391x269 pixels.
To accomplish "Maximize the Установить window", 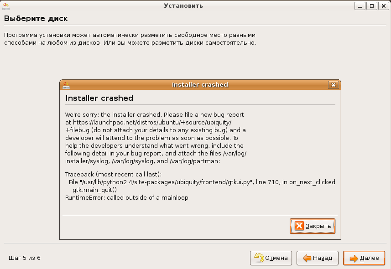I will 372,6.
